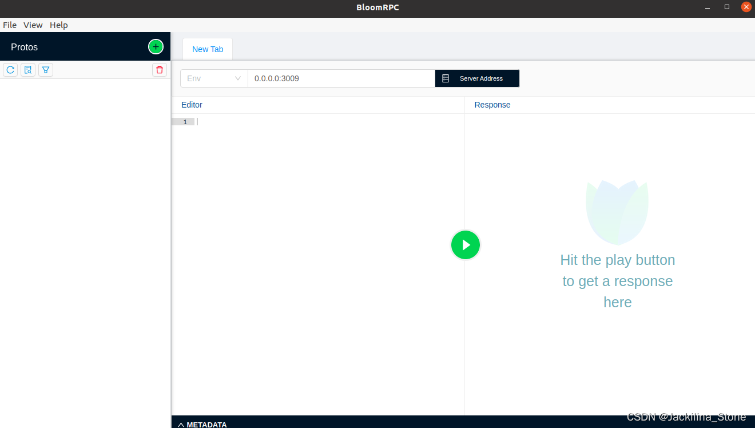Image resolution: width=755 pixels, height=428 pixels.
Task: Focus the 0.0.0.0:3009 address field
Action: (341, 78)
